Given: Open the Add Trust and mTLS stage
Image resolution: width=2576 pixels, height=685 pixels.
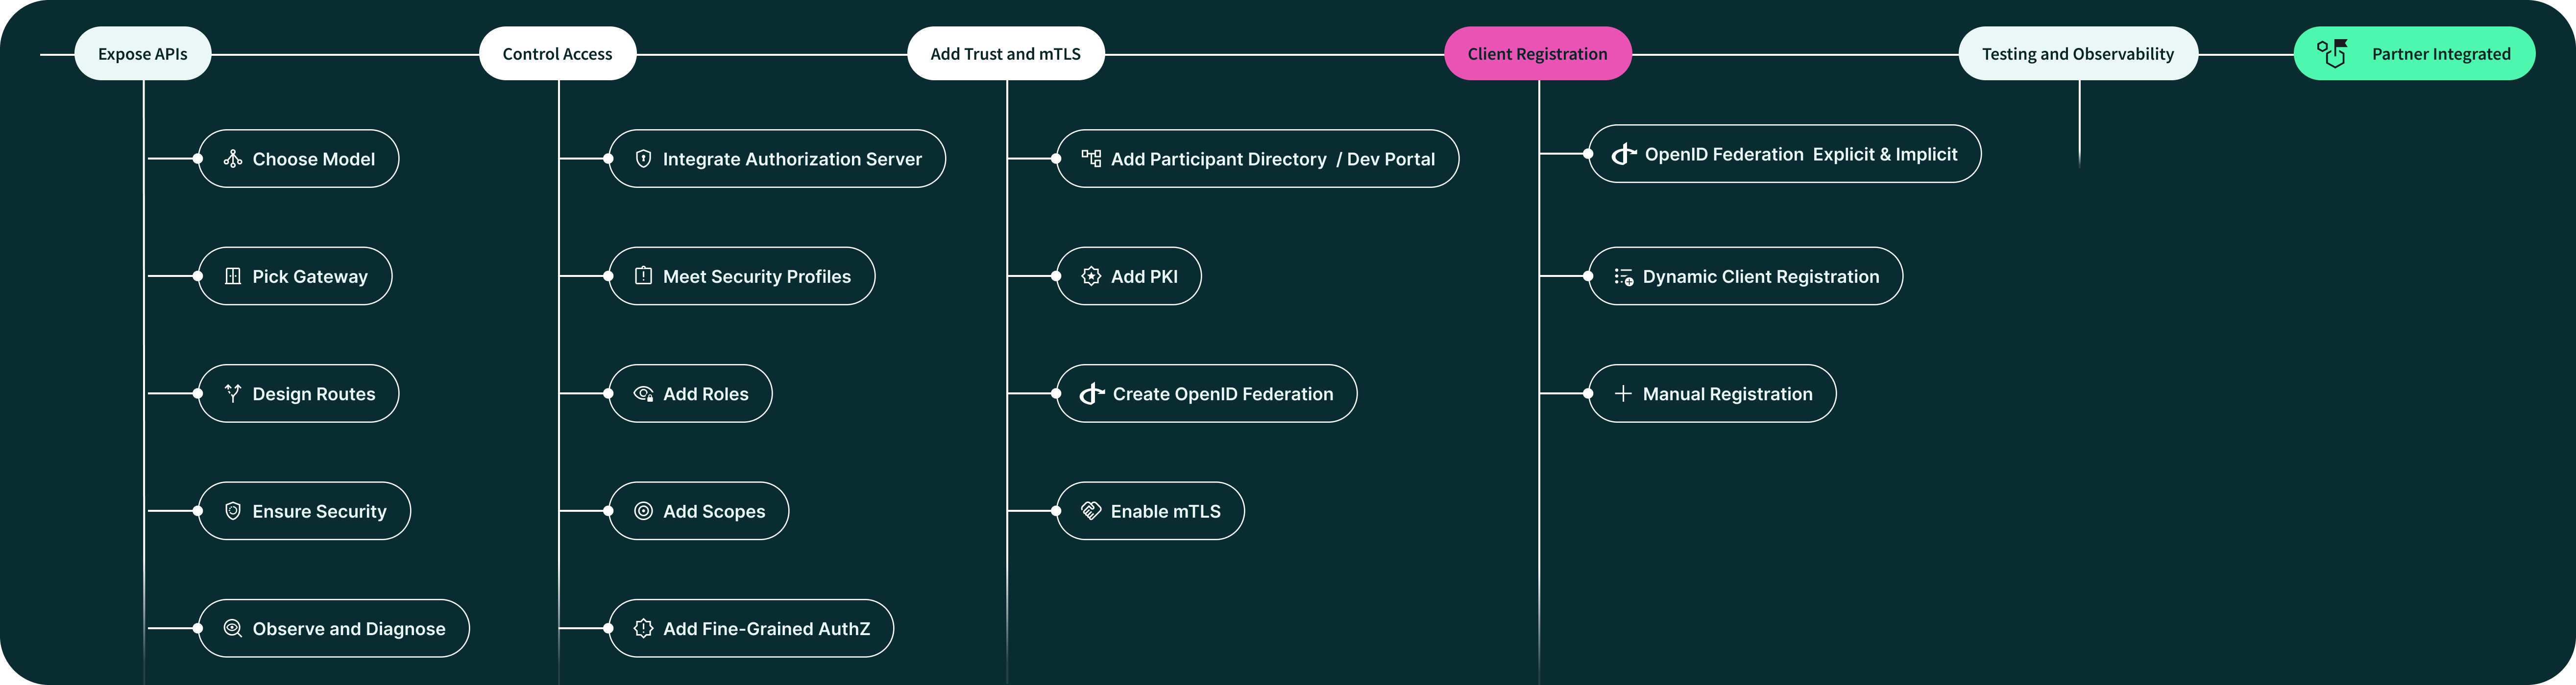Looking at the screenshot, I should click(1005, 54).
